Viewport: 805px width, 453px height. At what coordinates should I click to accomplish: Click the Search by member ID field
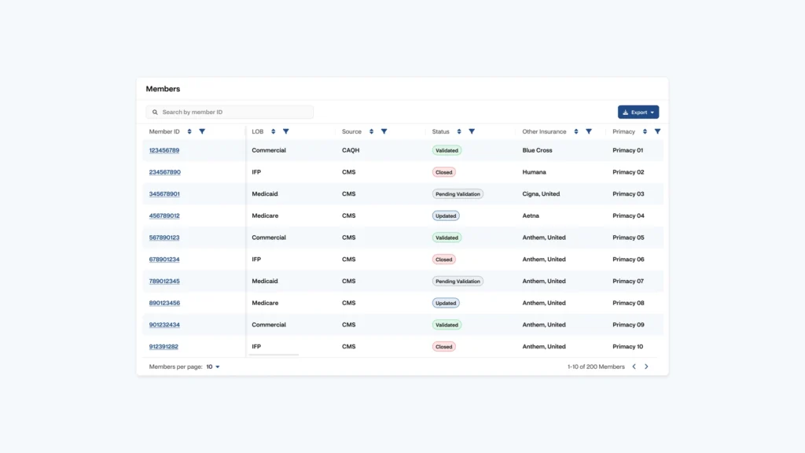click(x=228, y=112)
